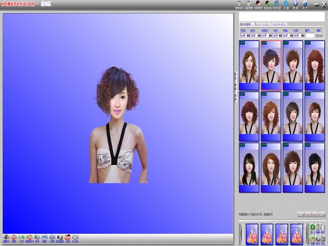Click the green file (文件) folder icon

[x=21, y=238]
